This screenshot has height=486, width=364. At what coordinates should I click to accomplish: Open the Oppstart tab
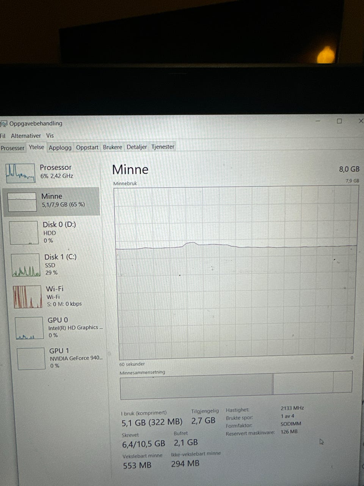point(87,147)
